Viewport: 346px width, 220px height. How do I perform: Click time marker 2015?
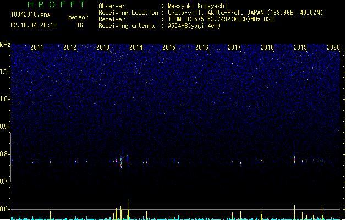click(169, 47)
